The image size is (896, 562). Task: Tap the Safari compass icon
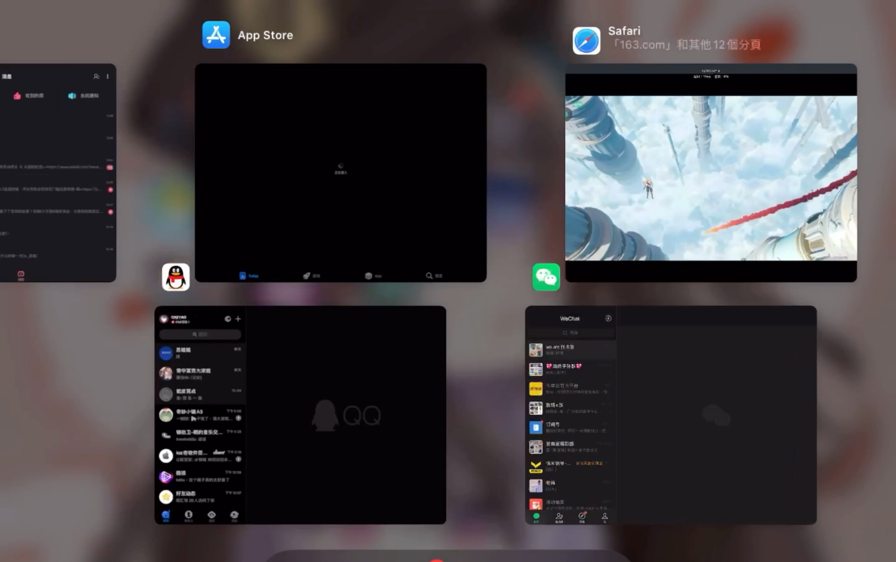(x=586, y=41)
